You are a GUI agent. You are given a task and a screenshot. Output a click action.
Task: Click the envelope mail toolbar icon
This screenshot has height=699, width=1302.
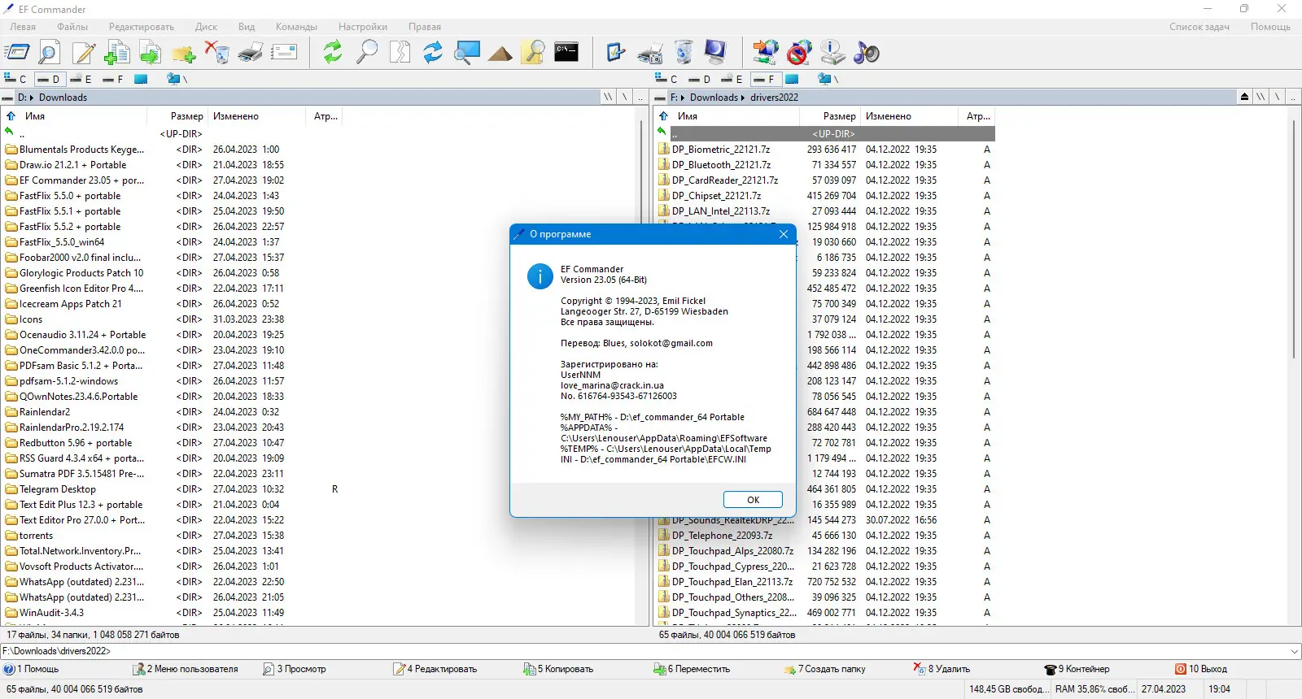click(x=284, y=53)
